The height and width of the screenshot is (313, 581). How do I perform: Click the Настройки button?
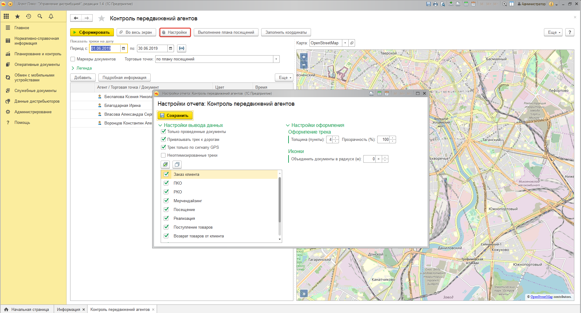pos(175,32)
